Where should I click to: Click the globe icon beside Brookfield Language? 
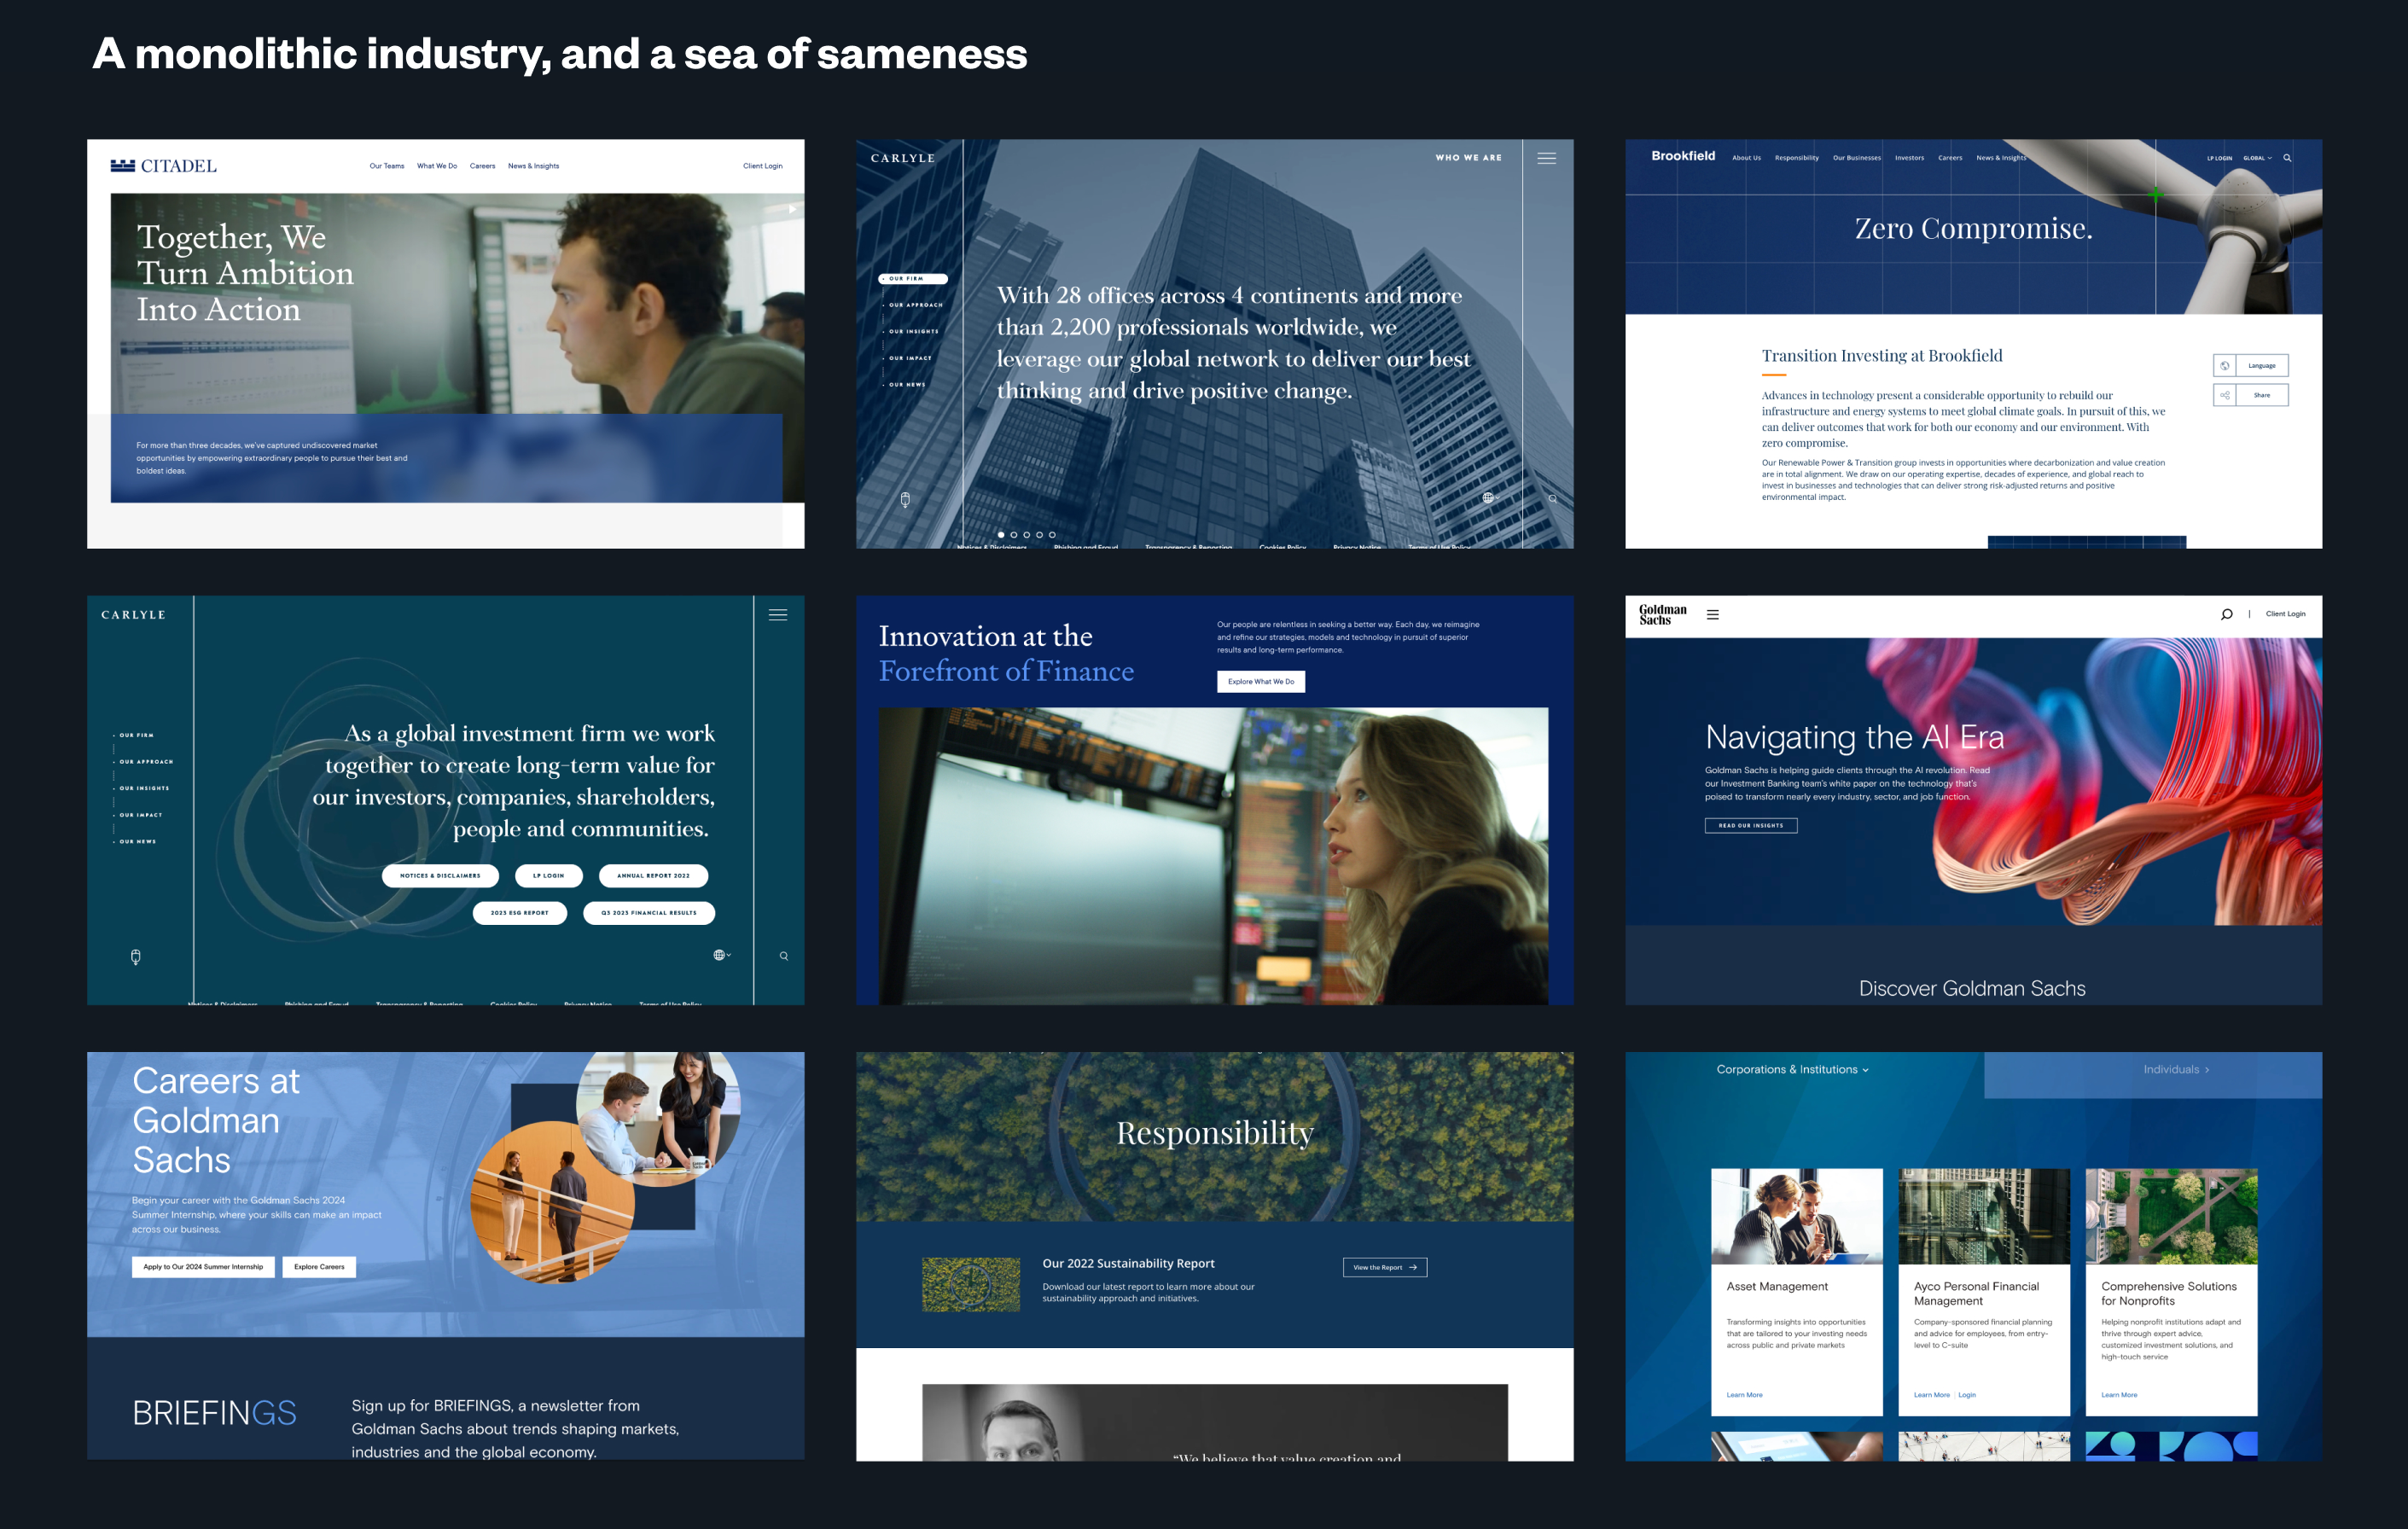tap(2224, 366)
